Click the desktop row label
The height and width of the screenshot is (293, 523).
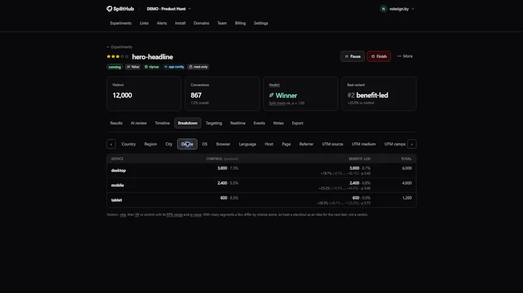(x=118, y=170)
